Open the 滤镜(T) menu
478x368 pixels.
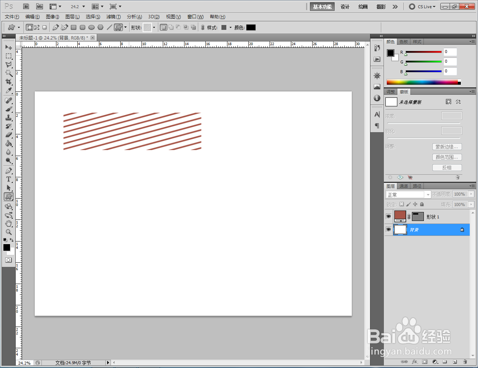[114, 17]
